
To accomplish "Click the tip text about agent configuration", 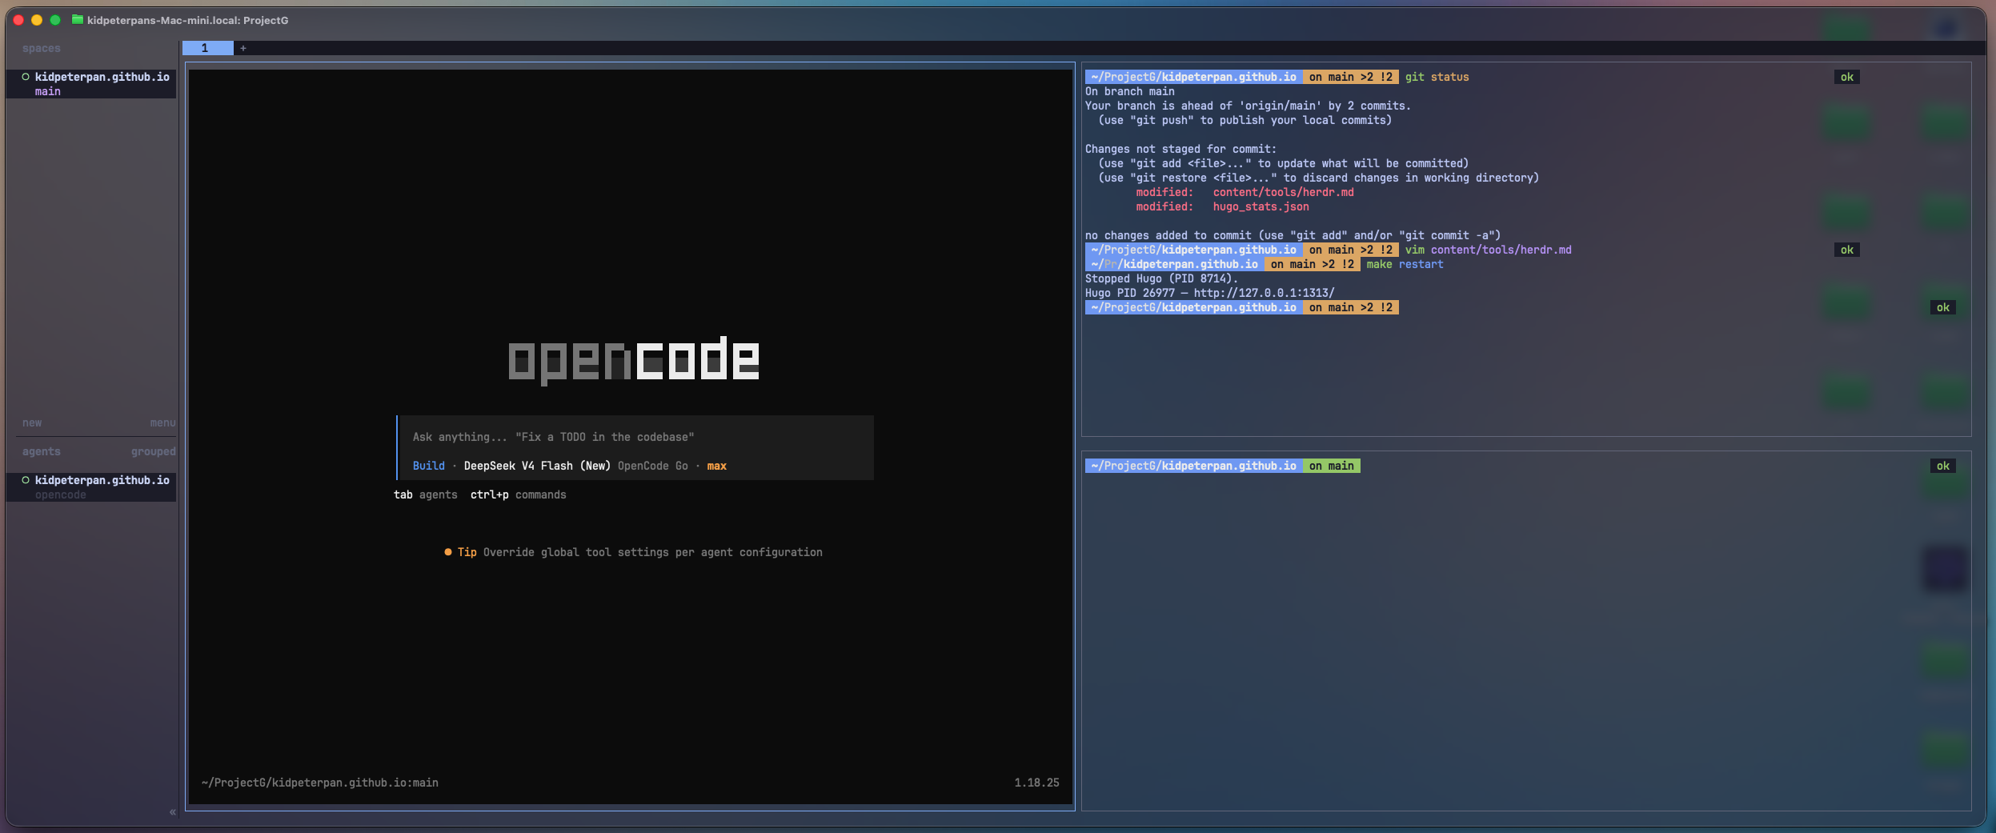I will [x=653, y=552].
